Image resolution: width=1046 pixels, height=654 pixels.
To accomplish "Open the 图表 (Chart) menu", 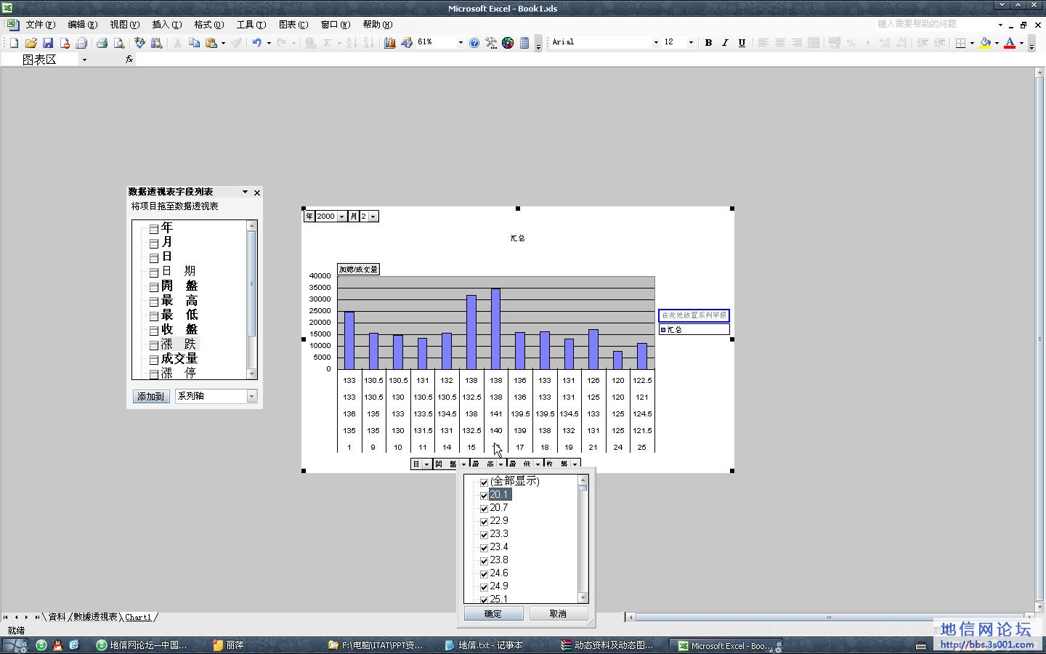I will (293, 25).
